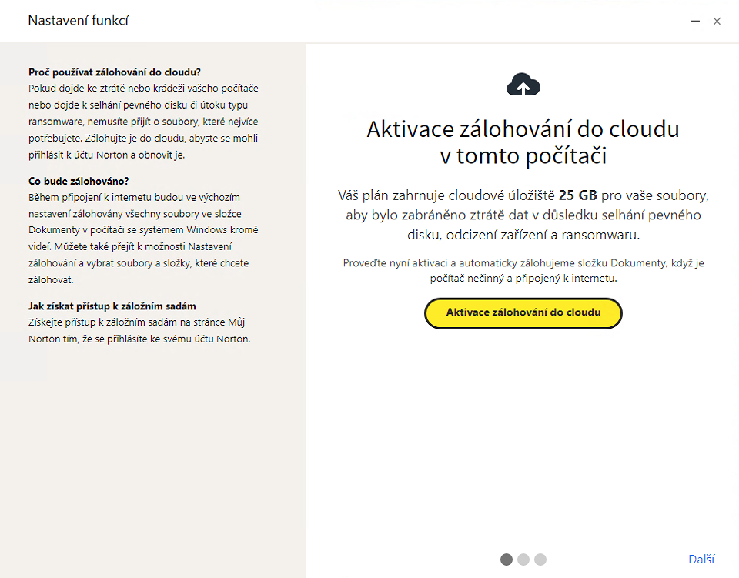Select the second page indicator dot
The image size is (739, 578).
(x=523, y=560)
